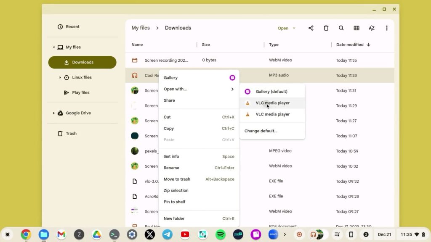Open the Terminal app on the shelf
The image size is (431, 242).
tap(114, 234)
